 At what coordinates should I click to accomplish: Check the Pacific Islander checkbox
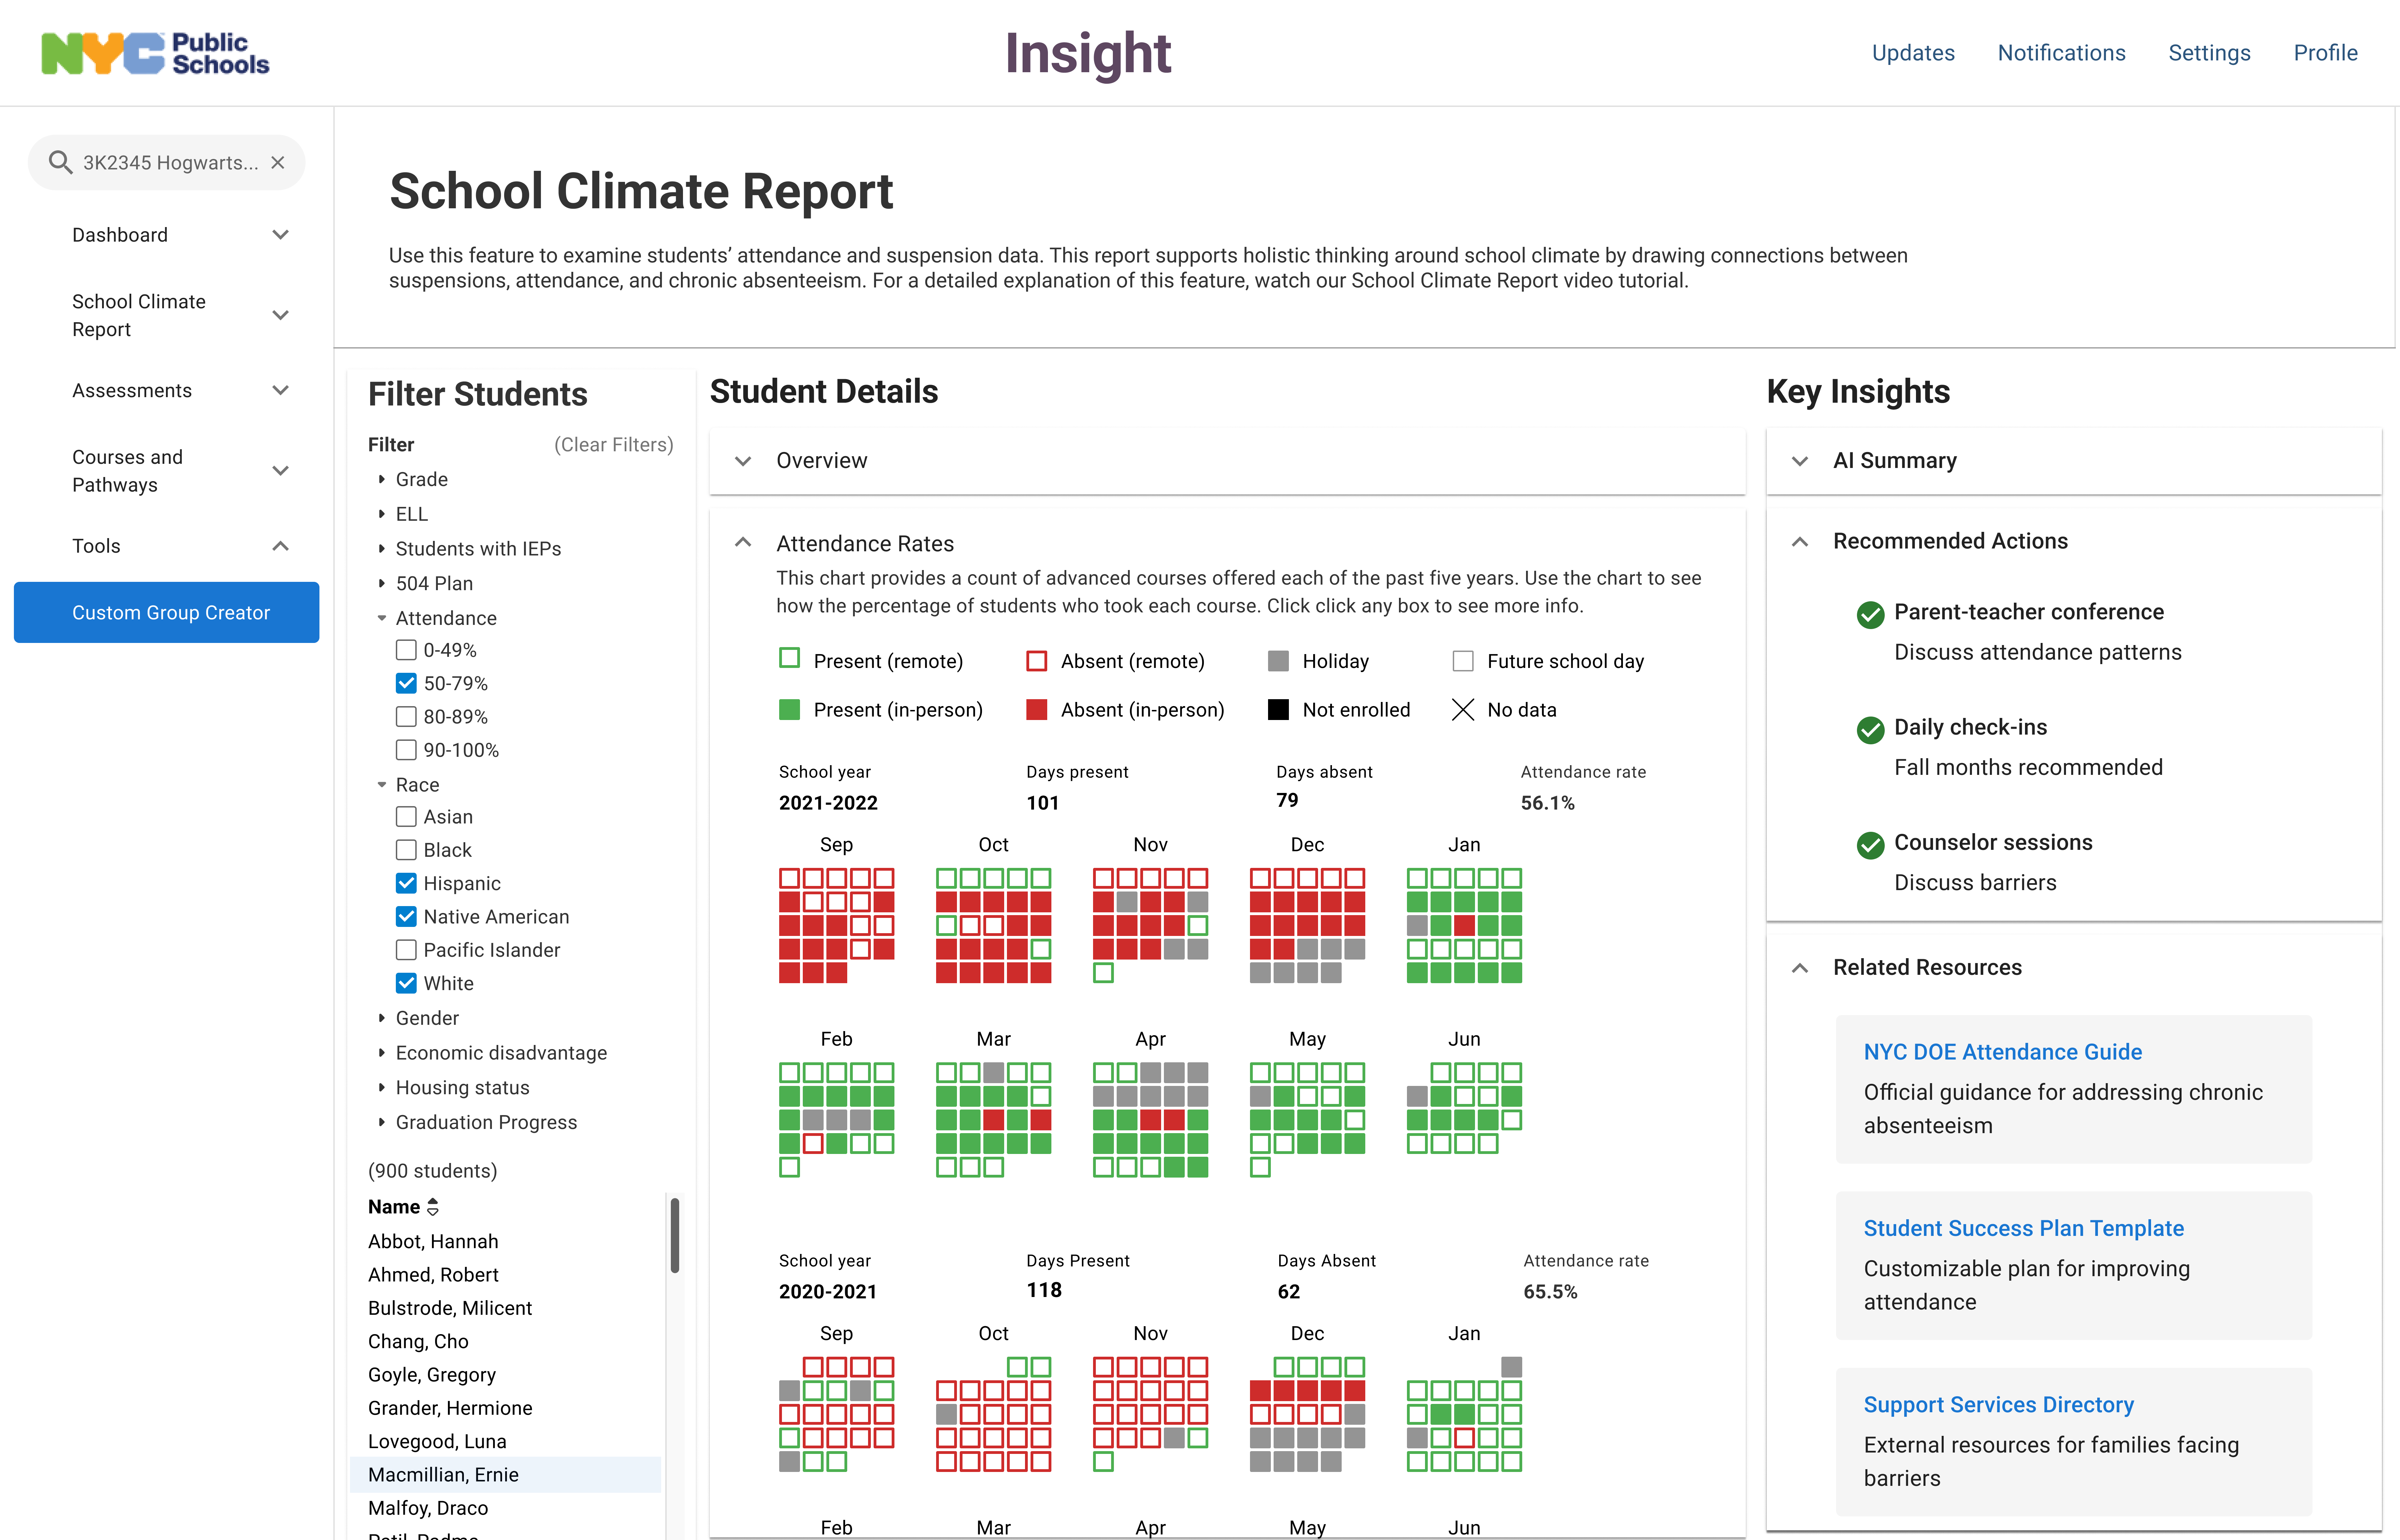406,950
